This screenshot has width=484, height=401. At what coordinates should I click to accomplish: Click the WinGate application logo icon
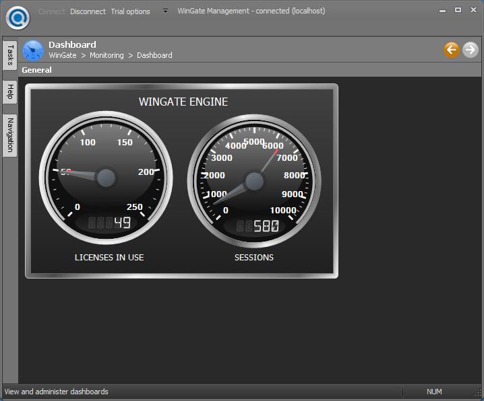[18, 18]
